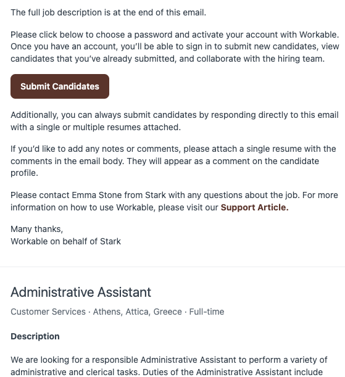Click the Workable on behalf of Stark signature

[x=65, y=241]
